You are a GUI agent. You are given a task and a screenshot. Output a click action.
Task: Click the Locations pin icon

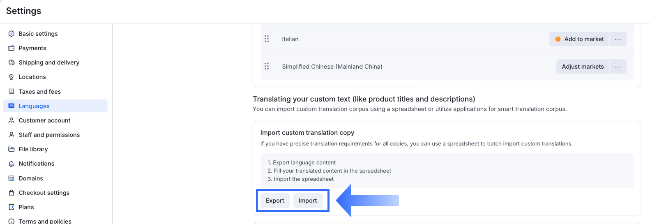tap(12, 77)
